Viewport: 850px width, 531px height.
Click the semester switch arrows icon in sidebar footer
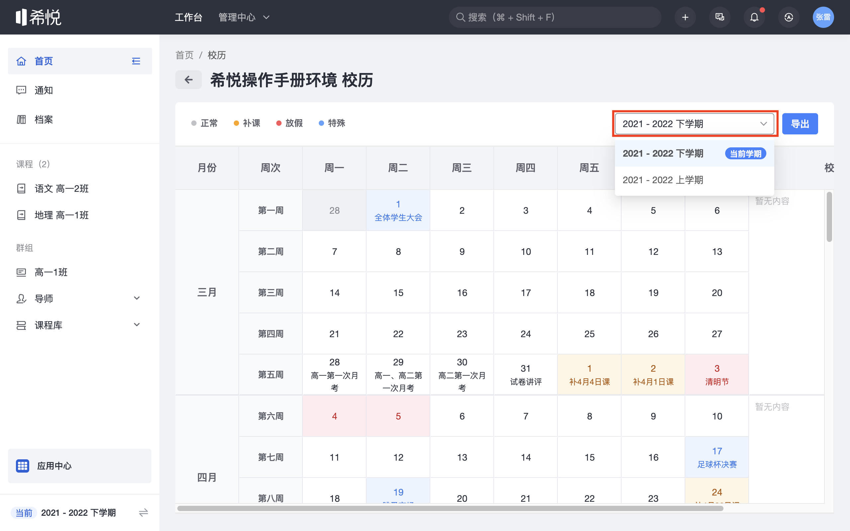pos(143,513)
